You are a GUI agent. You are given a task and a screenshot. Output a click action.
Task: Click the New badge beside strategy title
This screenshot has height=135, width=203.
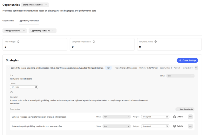(x=108, y=68)
